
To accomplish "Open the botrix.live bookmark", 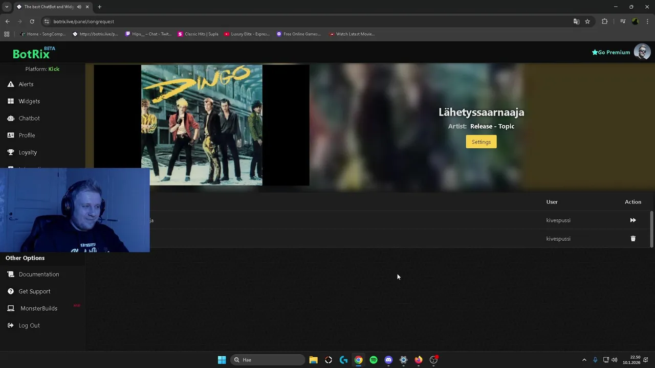I will [96, 34].
